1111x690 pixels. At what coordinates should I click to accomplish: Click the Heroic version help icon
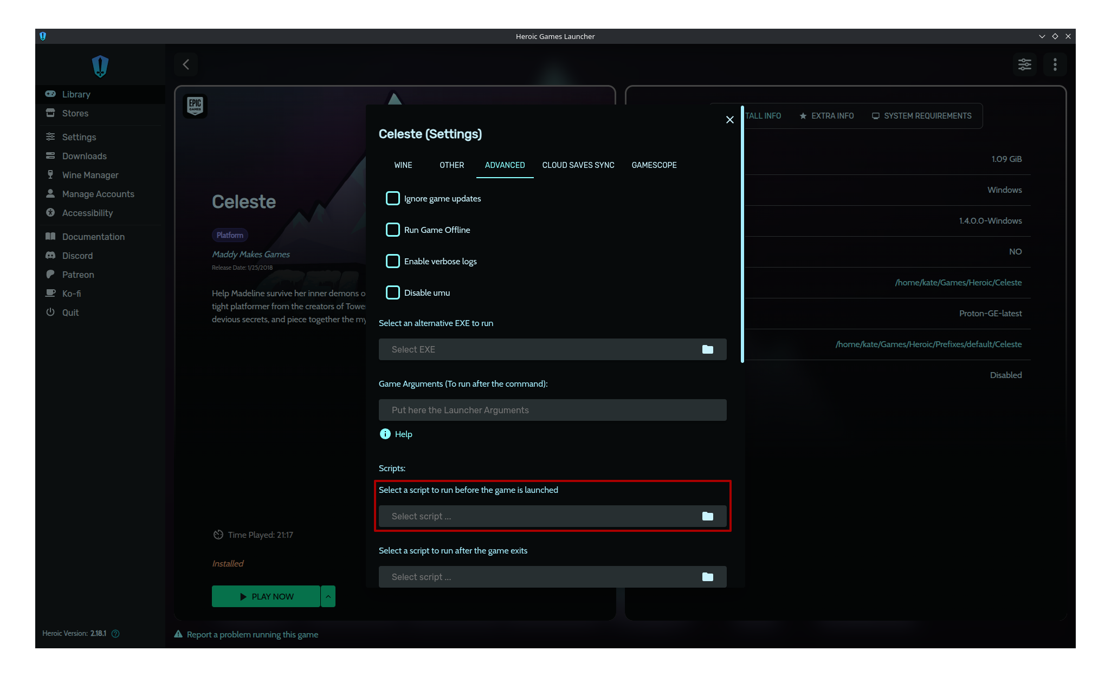[115, 633]
